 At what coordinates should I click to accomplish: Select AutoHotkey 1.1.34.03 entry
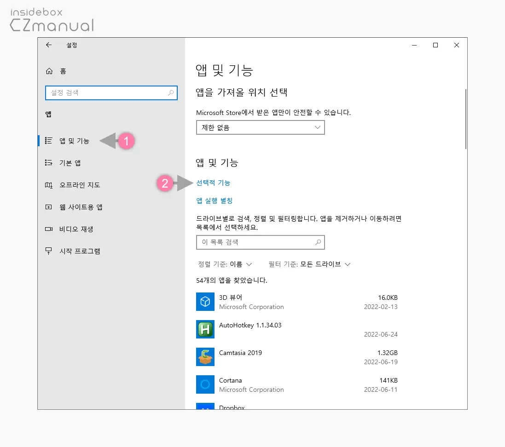coord(250,325)
